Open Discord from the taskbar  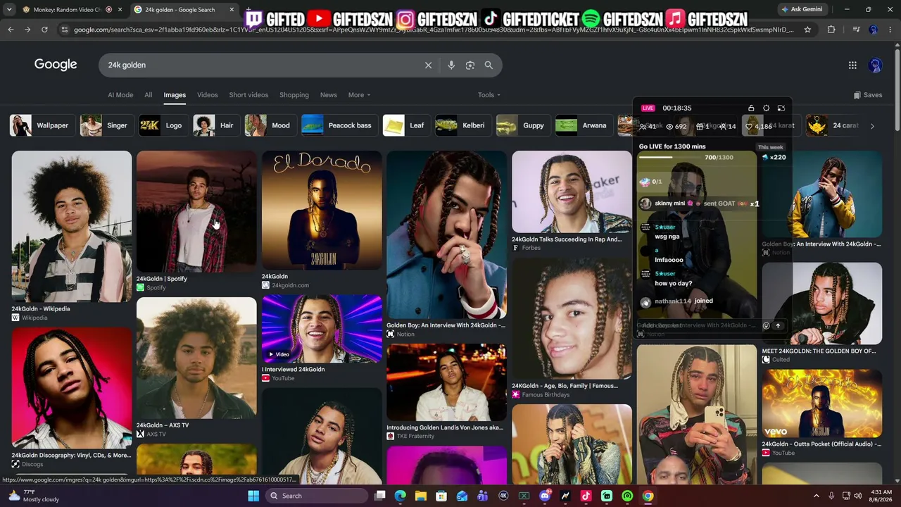coord(544,496)
